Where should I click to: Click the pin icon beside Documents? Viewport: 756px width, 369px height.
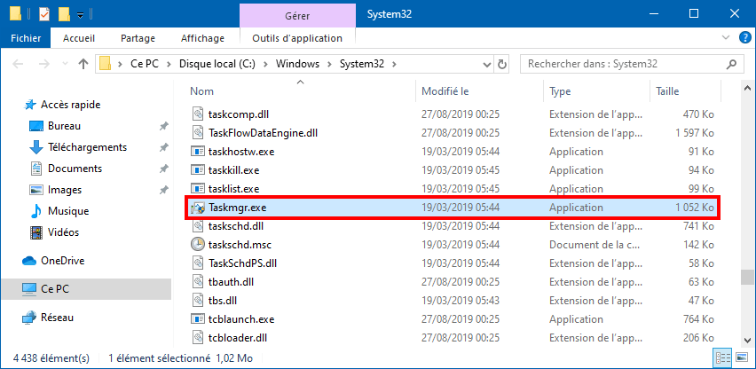coord(164,169)
